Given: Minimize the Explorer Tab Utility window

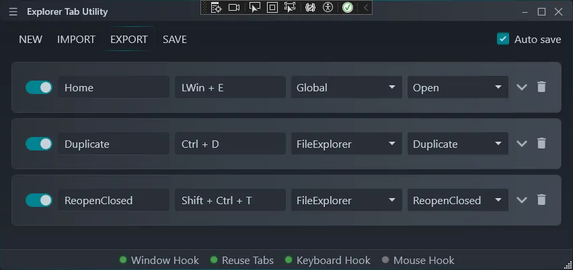Looking at the screenshot, I should pos(525,12).
